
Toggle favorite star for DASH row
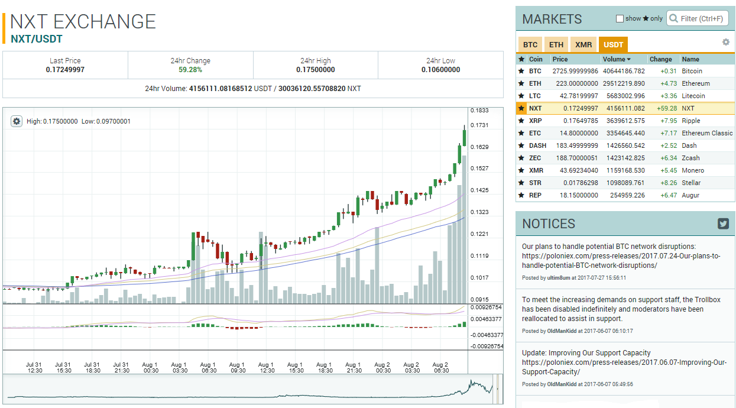pos(521,145)
